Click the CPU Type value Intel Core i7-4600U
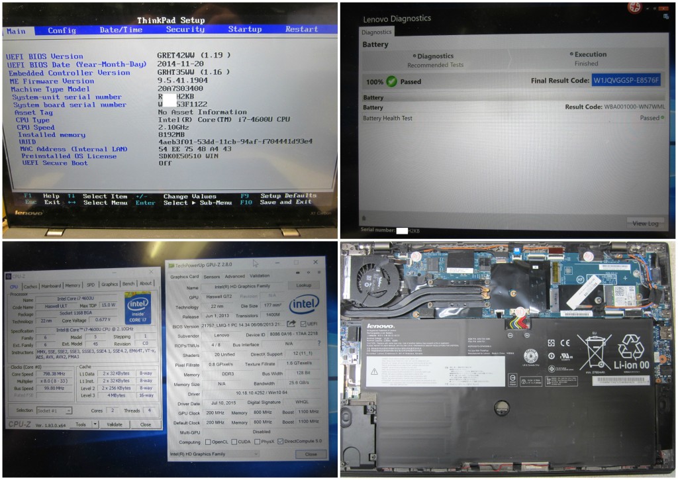 [x=224, y=119]
